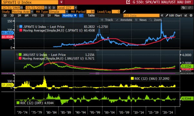Click the Lead/Lag value field

pos(116,12)
